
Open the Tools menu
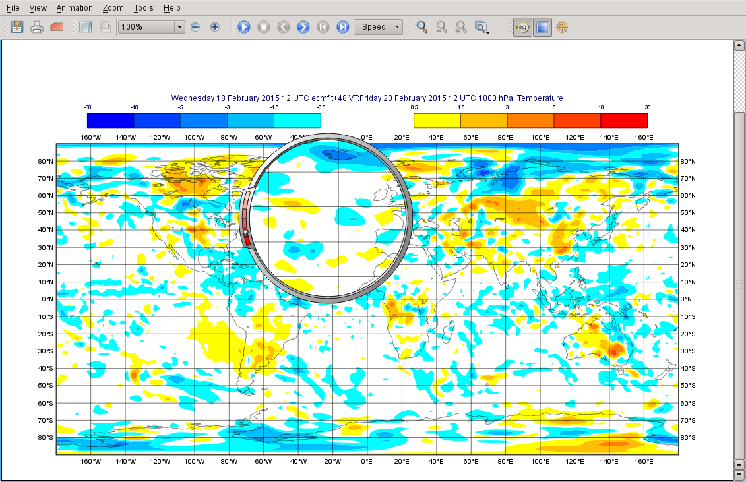tap(143, 8)
